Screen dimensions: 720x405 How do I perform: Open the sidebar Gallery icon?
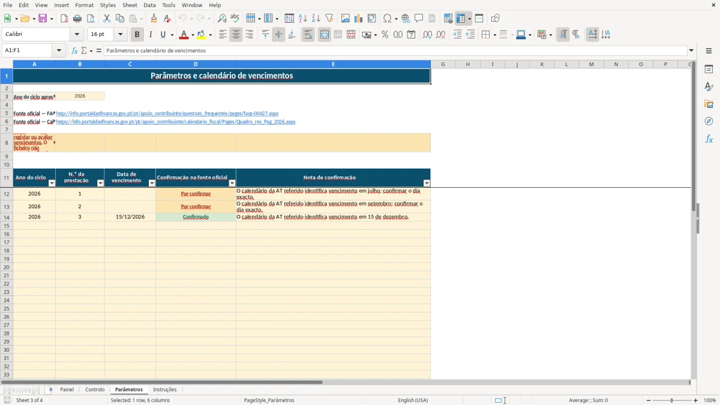point(709,104)
